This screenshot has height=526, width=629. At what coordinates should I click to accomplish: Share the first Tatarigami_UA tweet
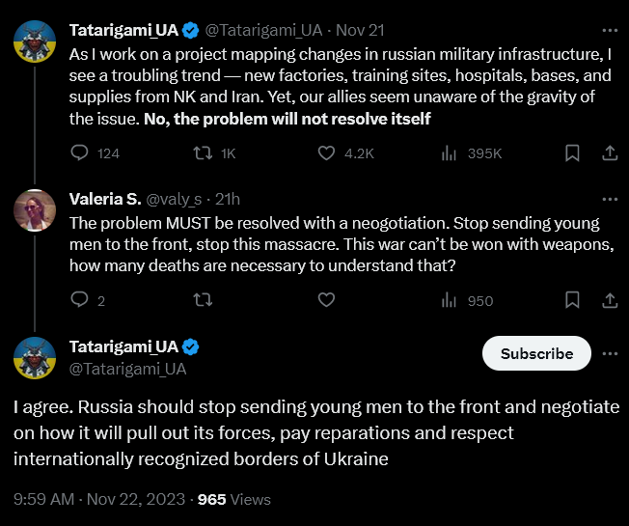[610, 152]
